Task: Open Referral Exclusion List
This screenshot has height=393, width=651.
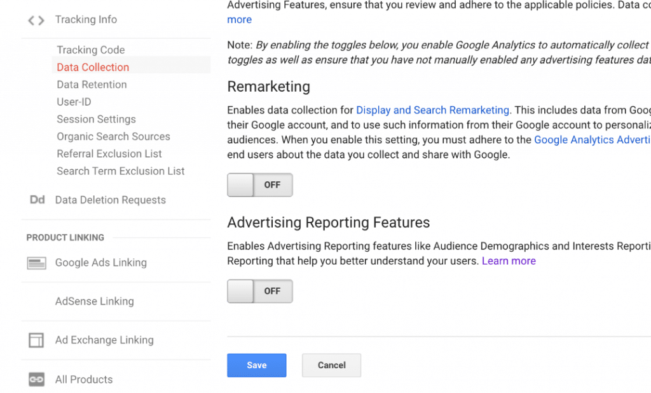Action: (109, 154)
